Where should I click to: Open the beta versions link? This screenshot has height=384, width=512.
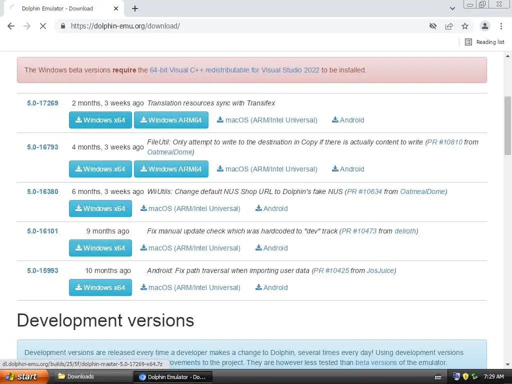pos(376,363)
